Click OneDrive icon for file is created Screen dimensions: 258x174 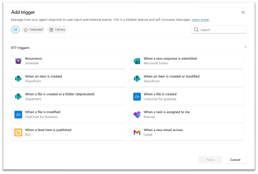pos(137,97)
